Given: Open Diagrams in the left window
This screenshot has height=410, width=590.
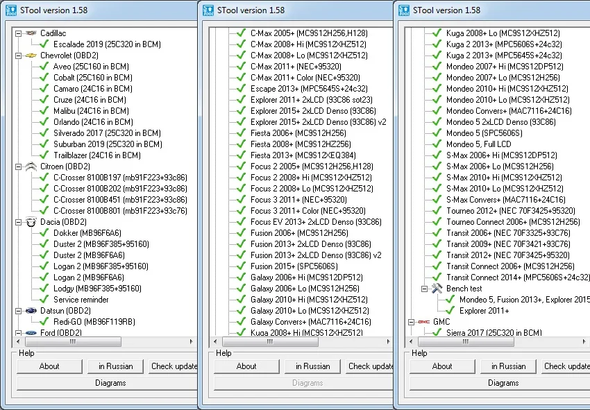Looking at the screenshot, I should click(x=107, y=383).
